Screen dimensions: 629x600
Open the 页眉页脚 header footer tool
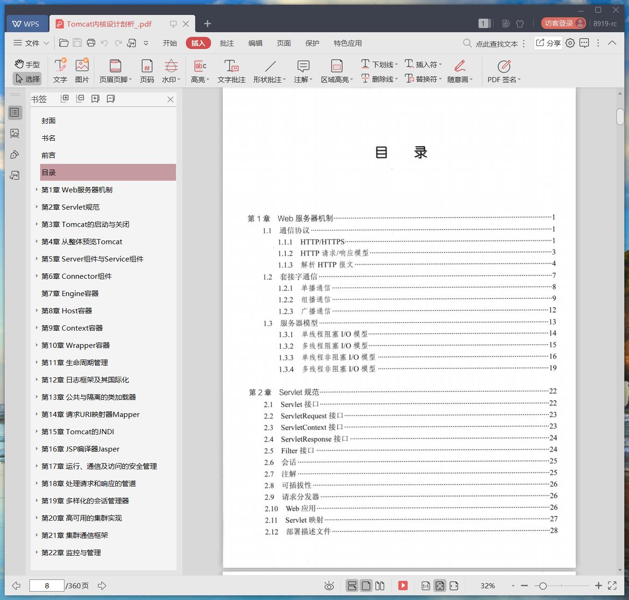pyautogui.click(x=115, y=71)
